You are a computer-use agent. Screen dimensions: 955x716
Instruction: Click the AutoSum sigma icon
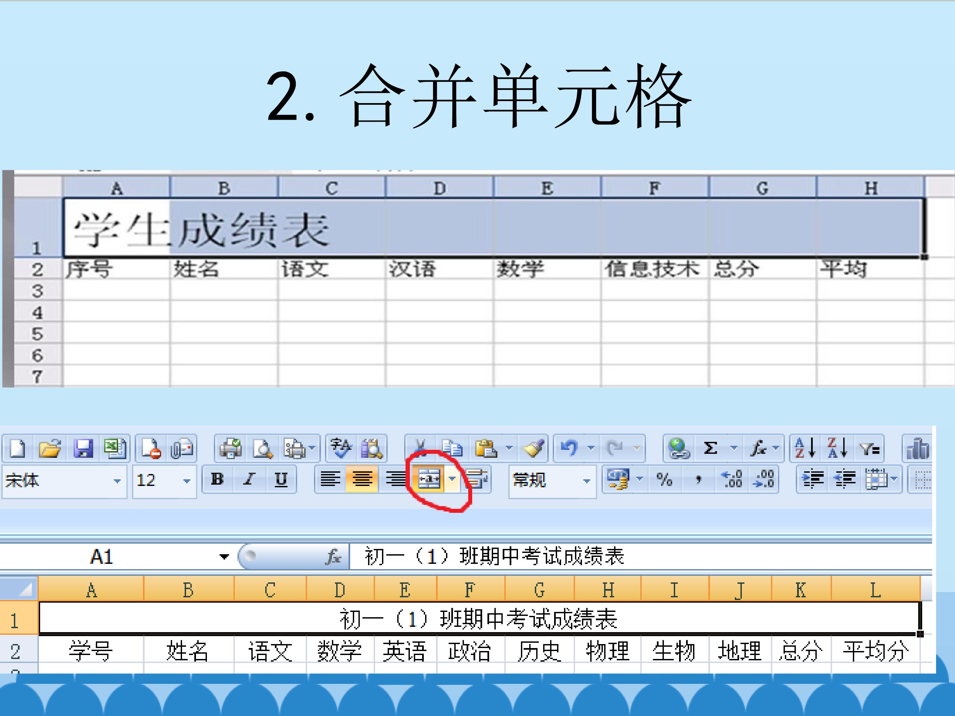[710, 448]
